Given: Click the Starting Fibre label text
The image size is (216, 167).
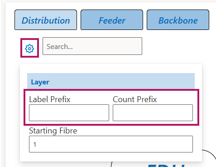Looking at the screenshot, I should tap(53, 131).
